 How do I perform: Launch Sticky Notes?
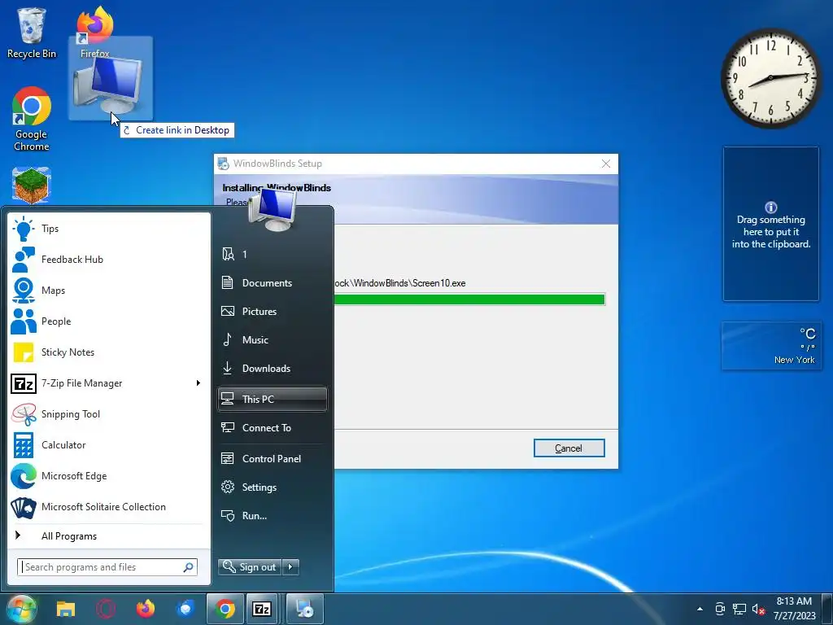click(109, 352)
